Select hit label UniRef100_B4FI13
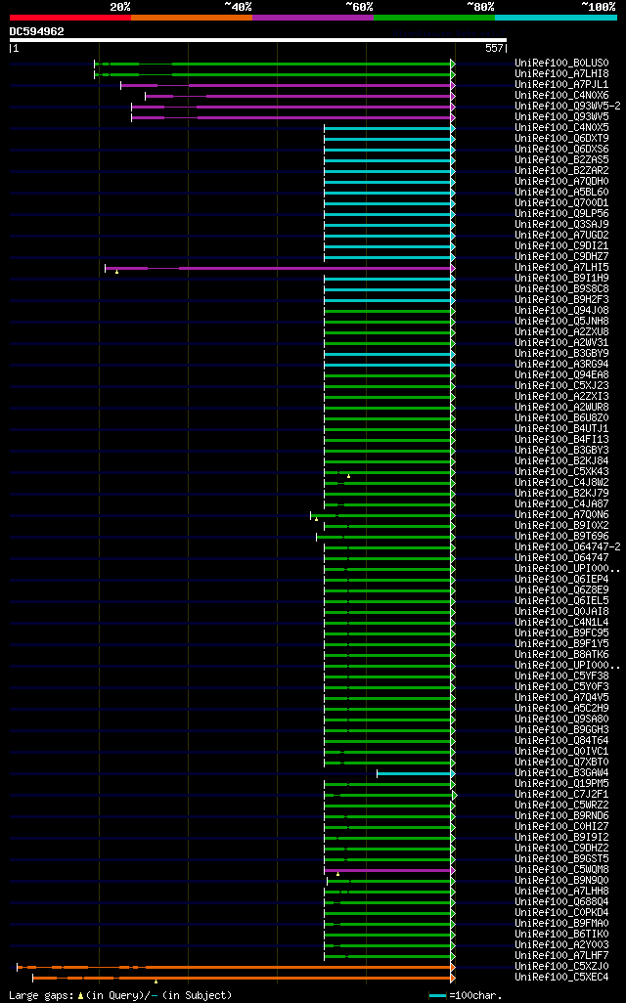Viewport: 626px width, 1003px height. [562, 440]
